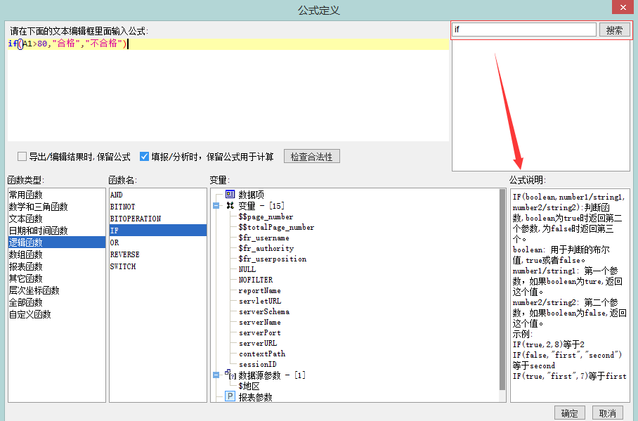
Task: Click the 数据项 icon in variable tree
Action: pos(230,194)
